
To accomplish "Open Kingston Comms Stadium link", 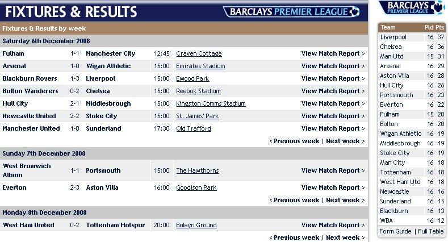I will click(211, 104).
